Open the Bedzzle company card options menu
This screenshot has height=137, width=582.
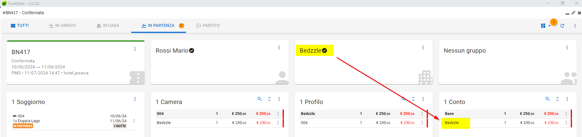[423, 47]
